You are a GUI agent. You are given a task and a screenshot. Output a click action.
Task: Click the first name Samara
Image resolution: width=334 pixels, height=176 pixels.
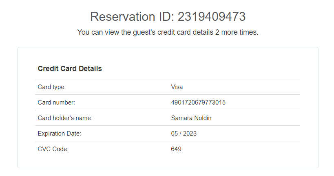coord(181,118)
